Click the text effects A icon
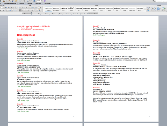The height and width of the screenshot is (126, 167). click(15, 10)
